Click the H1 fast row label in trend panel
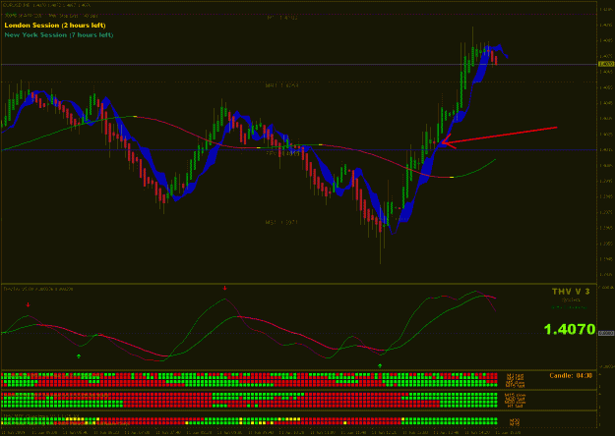 click(515, 407)
